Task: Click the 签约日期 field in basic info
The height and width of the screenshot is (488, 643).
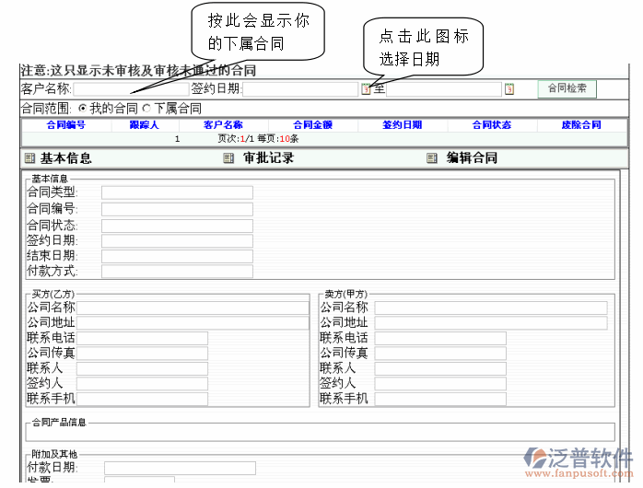Action: pos(177,241)
